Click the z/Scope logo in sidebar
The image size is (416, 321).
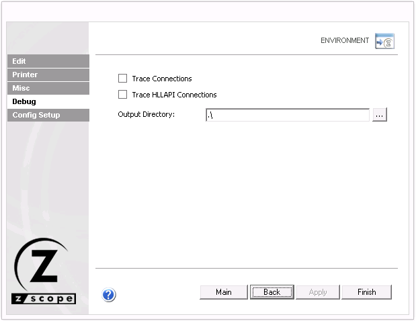(x=44, y=271)
